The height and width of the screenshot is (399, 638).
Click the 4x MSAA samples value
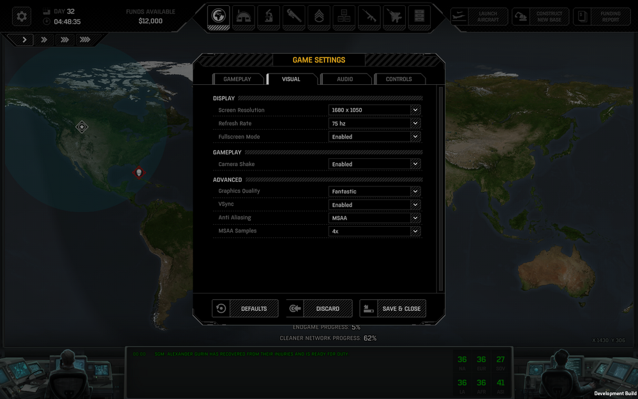[x=336, y=231]
